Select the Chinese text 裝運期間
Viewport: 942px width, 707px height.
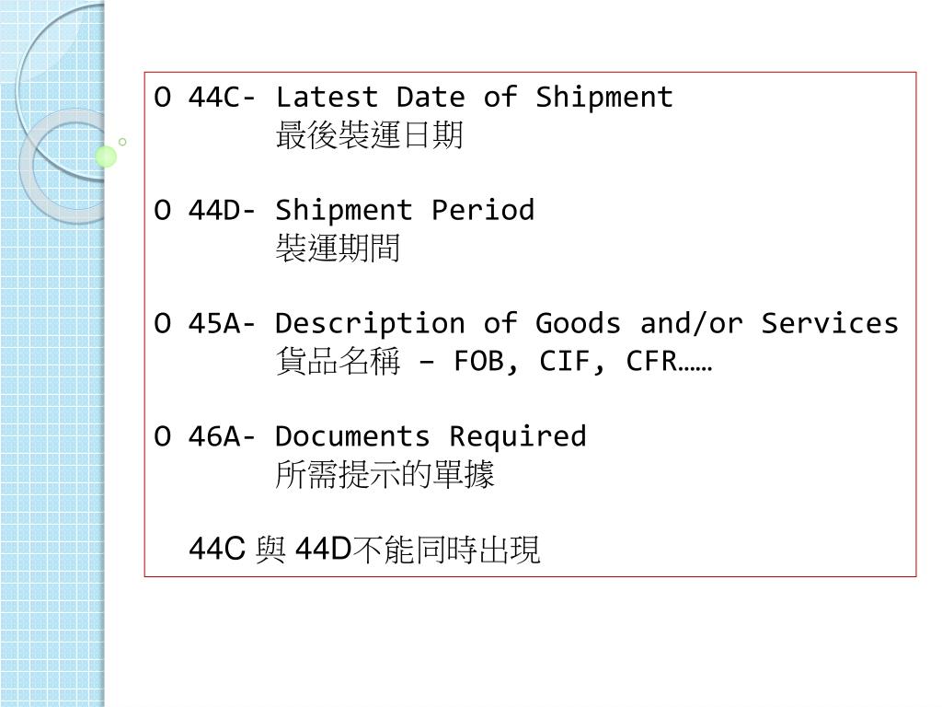[x=338, y=248]
